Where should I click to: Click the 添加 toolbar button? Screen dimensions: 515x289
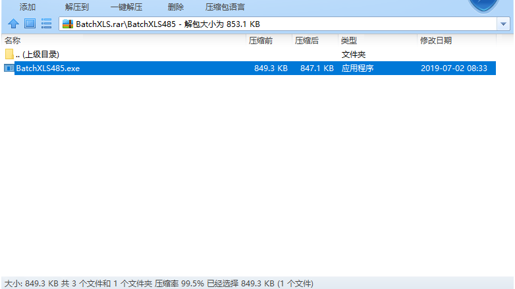[27, 7]
